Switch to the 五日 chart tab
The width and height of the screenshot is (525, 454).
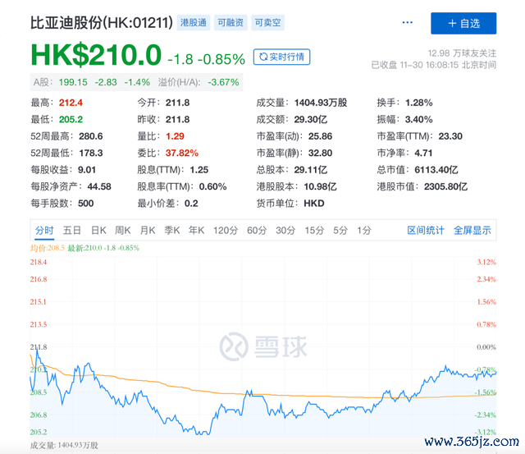coord(71,230)
